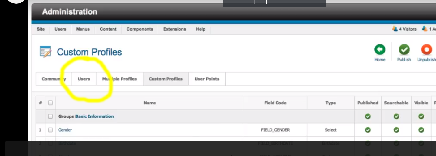Click the Home toolbar icon
The width and height of the screenshot is (436, 156).
click(380, 50)
